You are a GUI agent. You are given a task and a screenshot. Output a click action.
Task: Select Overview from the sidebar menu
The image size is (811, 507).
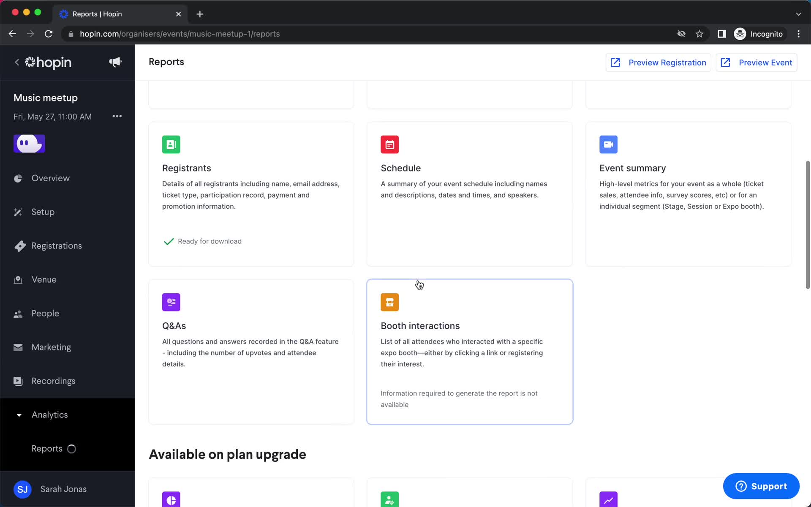(49, 178)
